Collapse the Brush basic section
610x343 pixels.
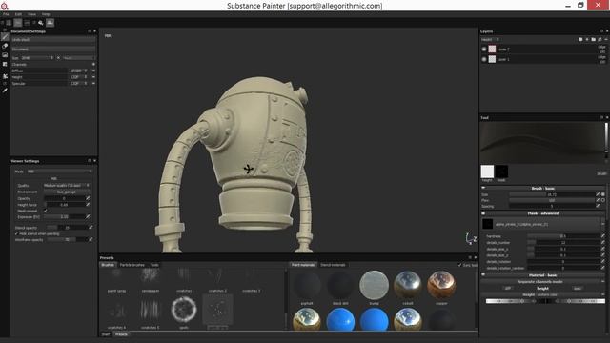[483, 188]
